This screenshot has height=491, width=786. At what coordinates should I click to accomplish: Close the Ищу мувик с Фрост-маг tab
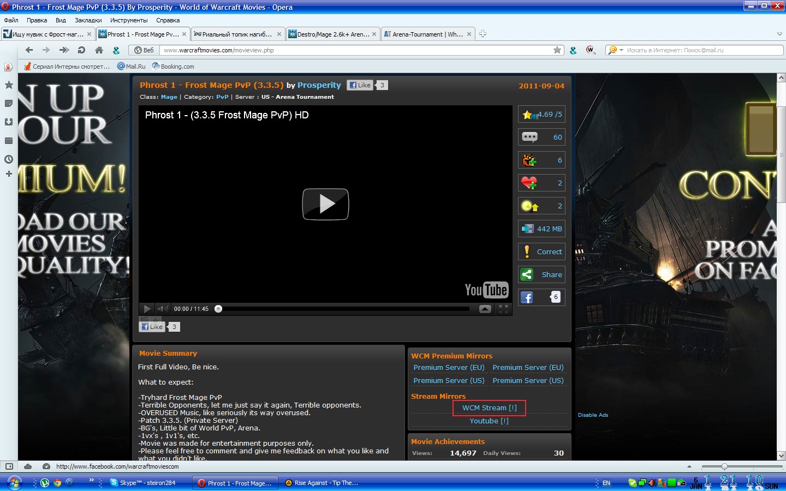point(90,34)
